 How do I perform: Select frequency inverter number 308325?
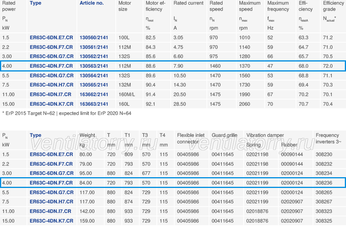[x=324, y=221]
